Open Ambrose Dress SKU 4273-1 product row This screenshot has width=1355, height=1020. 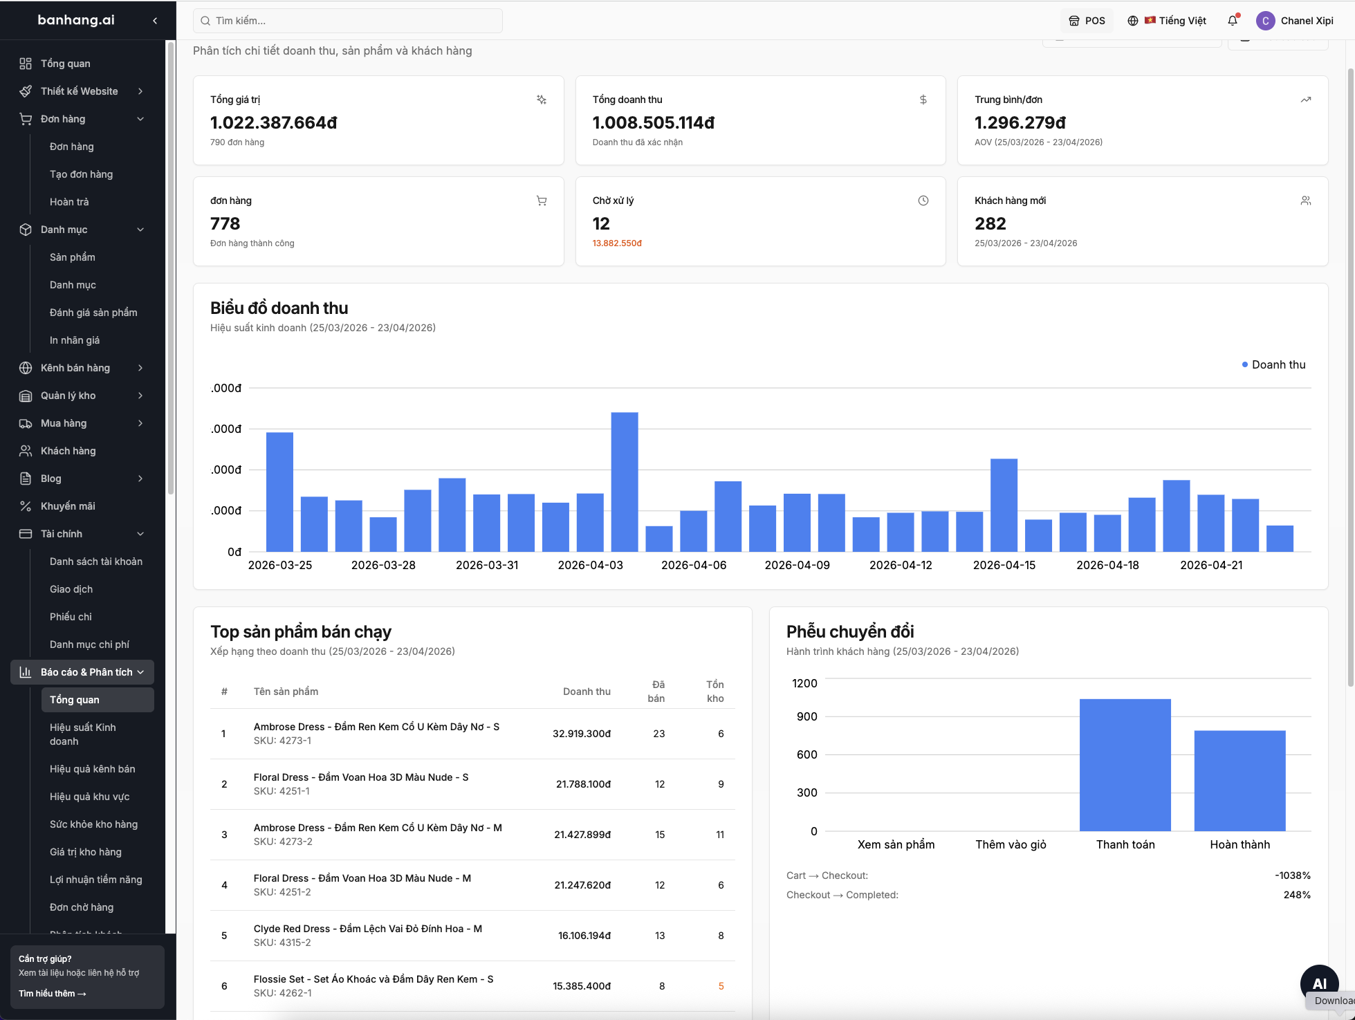pyautogui.click(x=472, y=734)
